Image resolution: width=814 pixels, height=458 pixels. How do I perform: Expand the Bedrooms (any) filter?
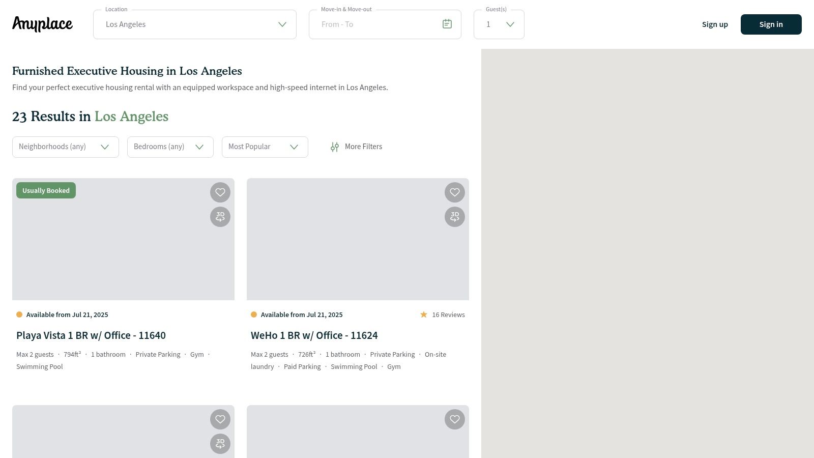click(x=170, y=147)
